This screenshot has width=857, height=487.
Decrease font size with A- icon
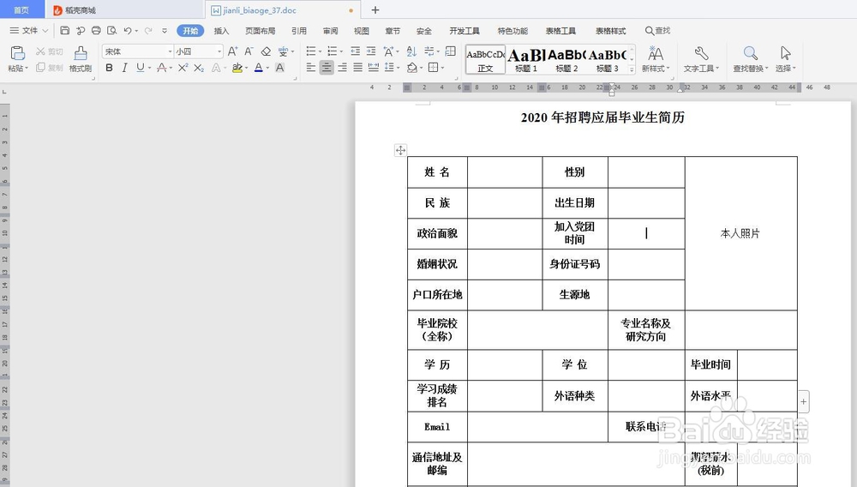click(x=249, y=51)
